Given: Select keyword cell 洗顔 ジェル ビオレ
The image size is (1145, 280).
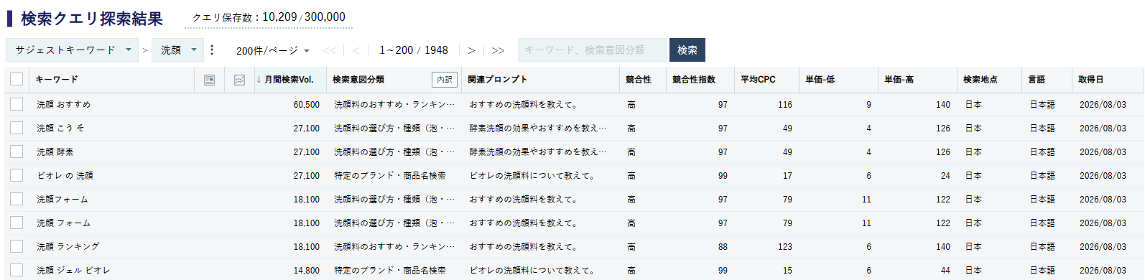Looking at the screenshot, I should [x=73, y=271].
